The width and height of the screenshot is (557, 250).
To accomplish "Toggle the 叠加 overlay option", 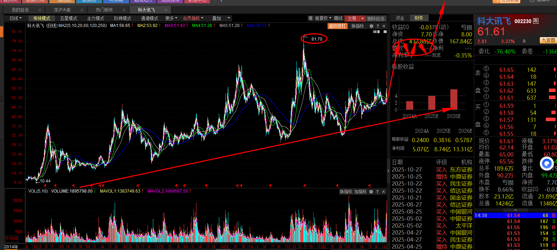I will pyautogui.click(x=217, y=18).
